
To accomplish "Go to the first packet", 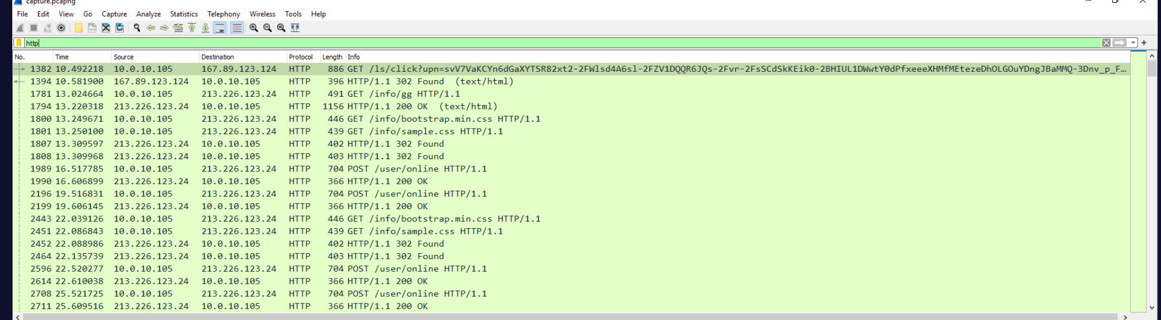I will coord(192,28).
